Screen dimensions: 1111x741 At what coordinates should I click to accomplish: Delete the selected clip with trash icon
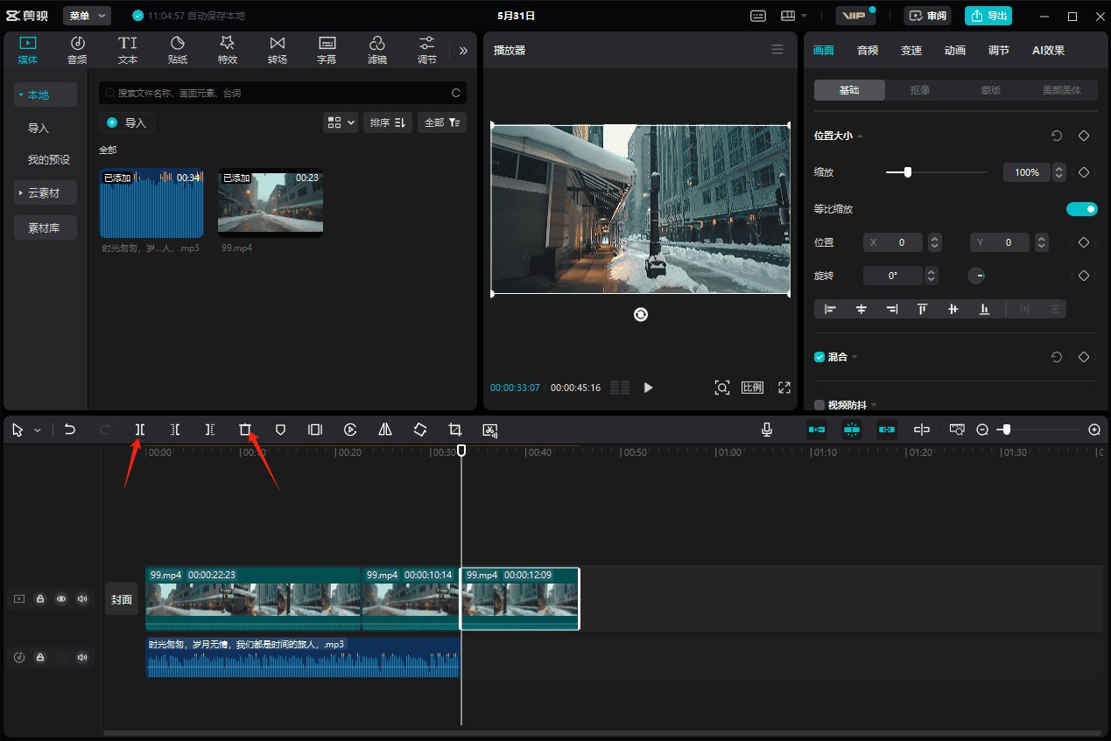click(245, 430)
